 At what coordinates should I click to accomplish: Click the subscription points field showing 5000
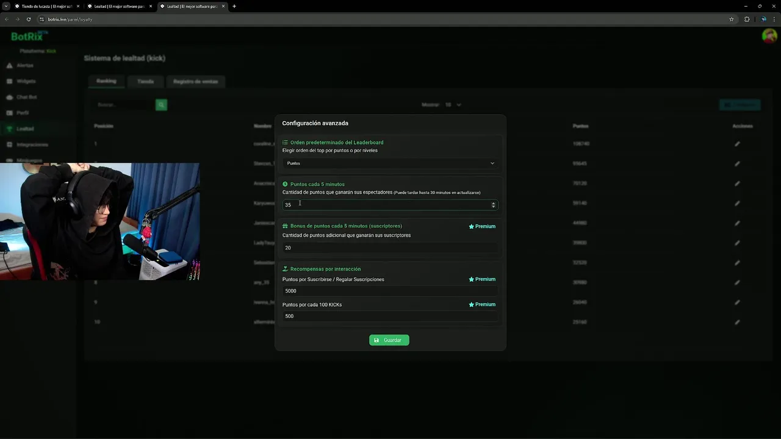390,291
